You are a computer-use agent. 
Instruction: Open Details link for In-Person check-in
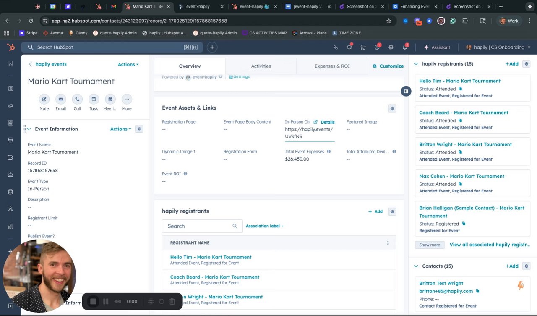[324, 122]
